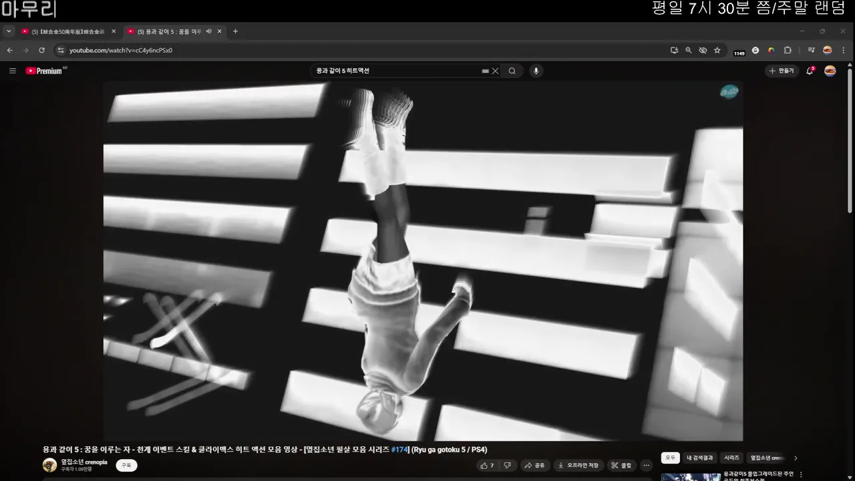Open the Chrome profile avatar
The image size is (855, 481).
point(828,50)
